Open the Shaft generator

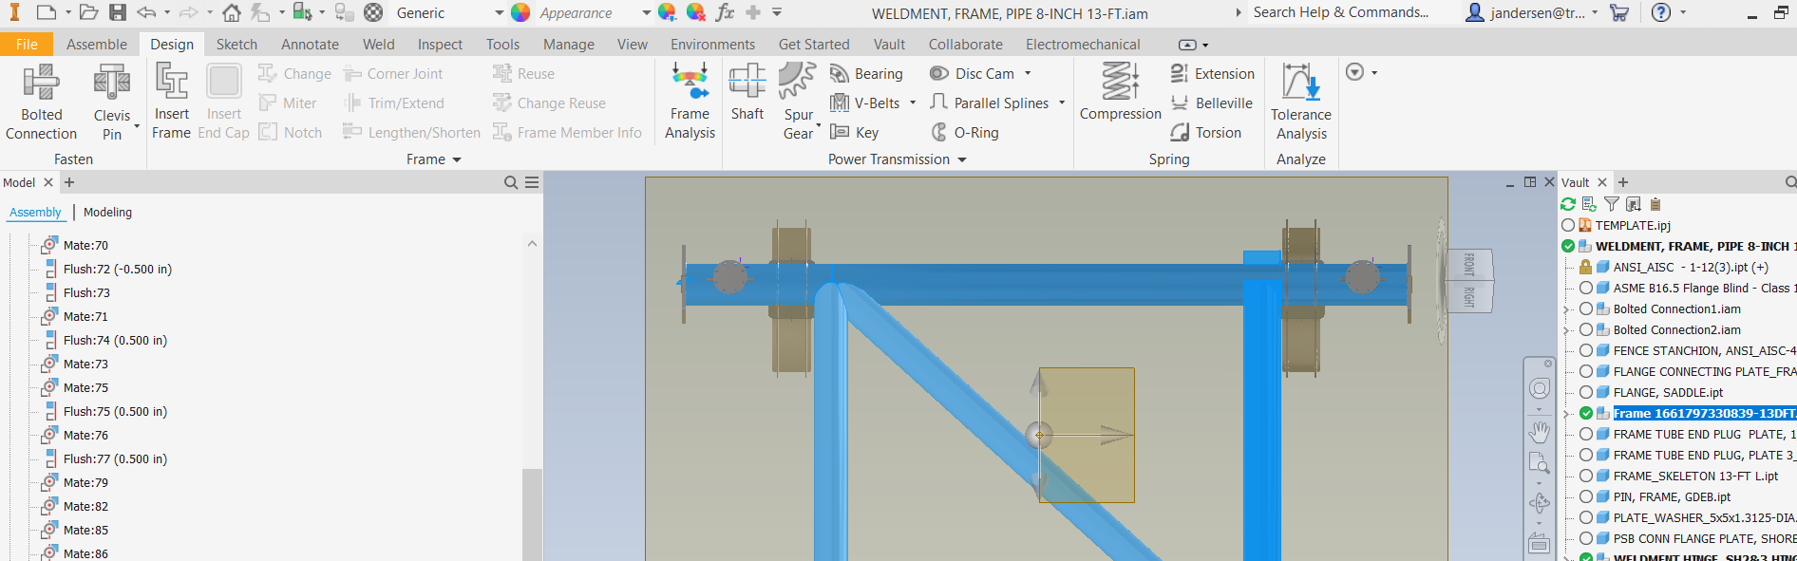point(747,93)
